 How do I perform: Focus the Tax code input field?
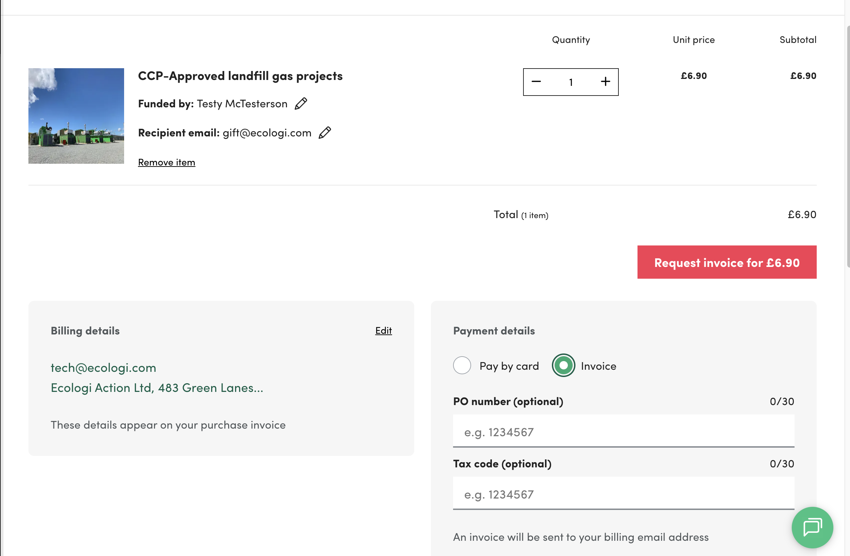[623, 494]
